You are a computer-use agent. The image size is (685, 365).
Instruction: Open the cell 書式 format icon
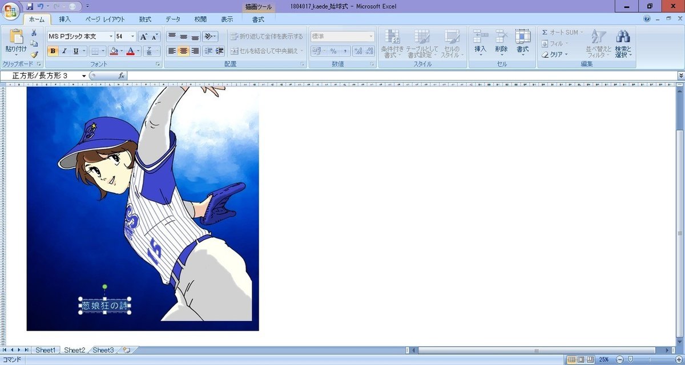coord(522,42)
